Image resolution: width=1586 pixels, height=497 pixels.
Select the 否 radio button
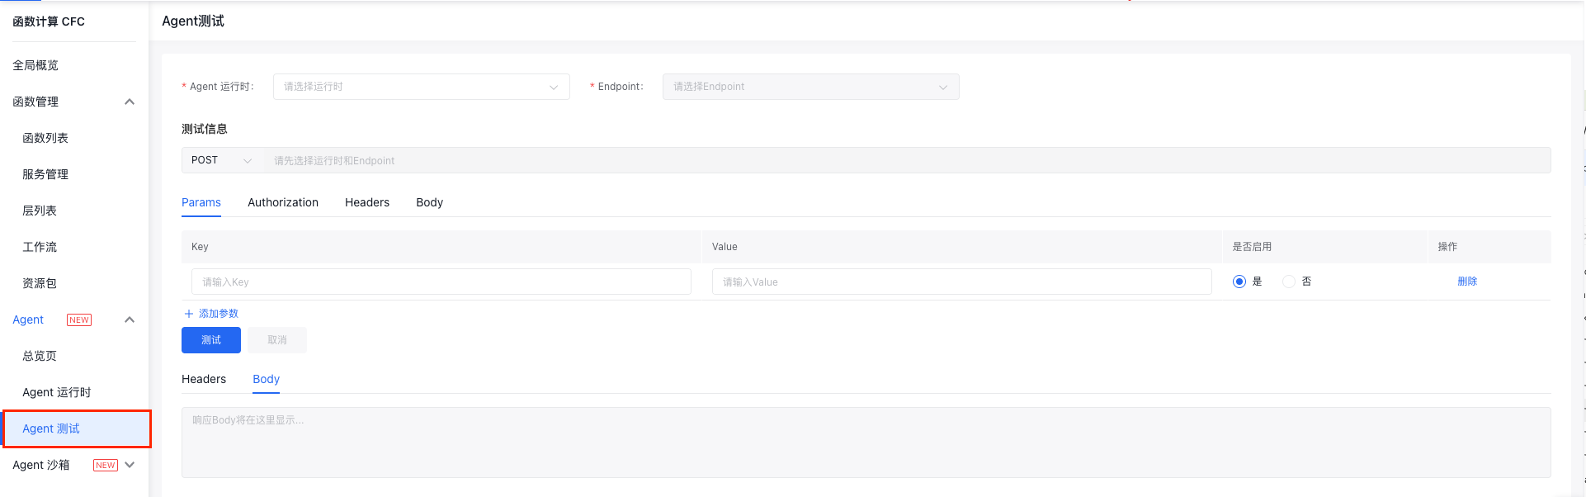tap(1288, 282)
